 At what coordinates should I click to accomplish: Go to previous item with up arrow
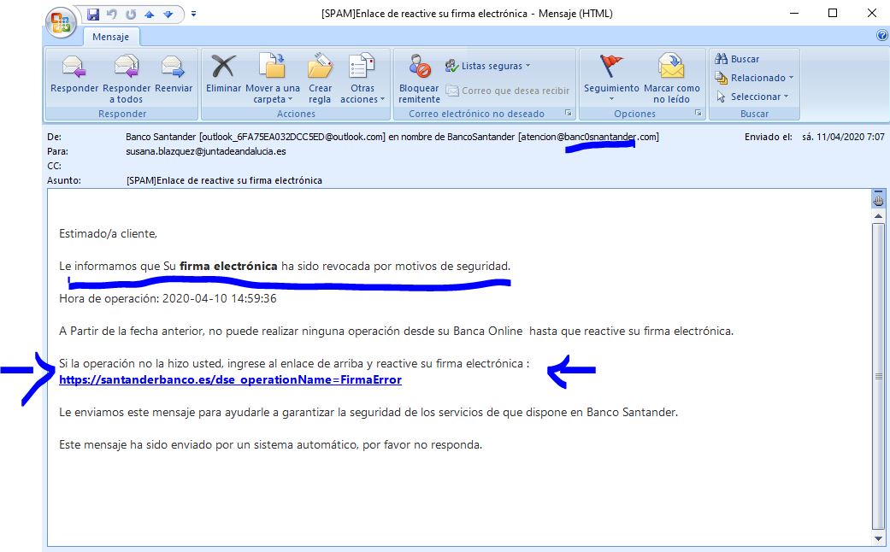[x=150, y=15]
